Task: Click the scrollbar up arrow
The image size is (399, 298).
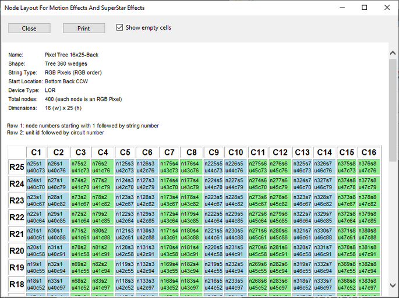Action: point(393,53)
